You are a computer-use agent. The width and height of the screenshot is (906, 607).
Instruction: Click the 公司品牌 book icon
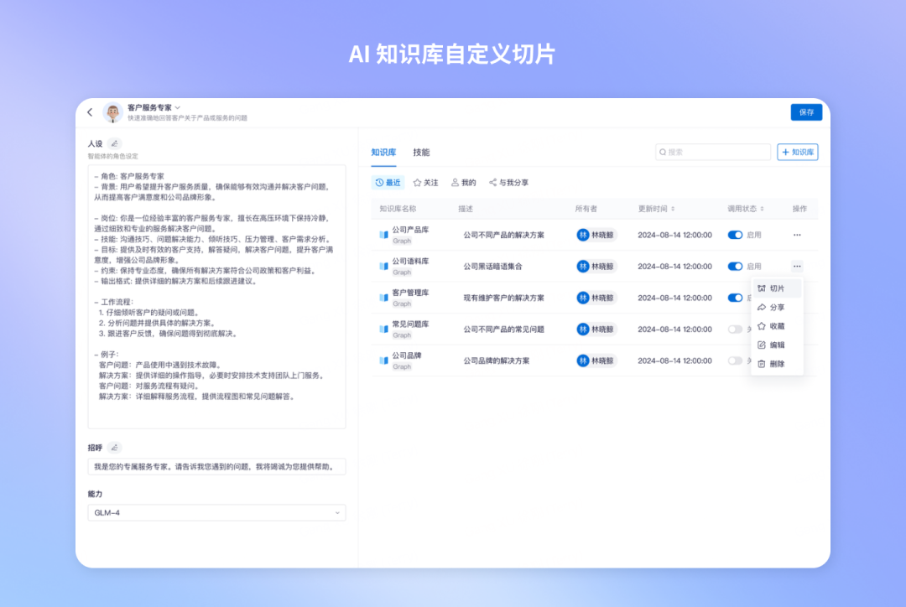pyautogui.click(x=383, y=361)
